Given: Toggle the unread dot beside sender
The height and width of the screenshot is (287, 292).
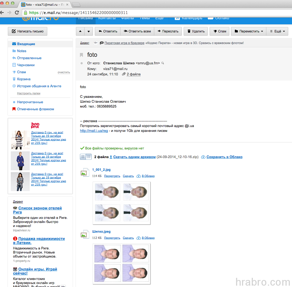Looking at the screenshot, I should (x=82, y=63).
